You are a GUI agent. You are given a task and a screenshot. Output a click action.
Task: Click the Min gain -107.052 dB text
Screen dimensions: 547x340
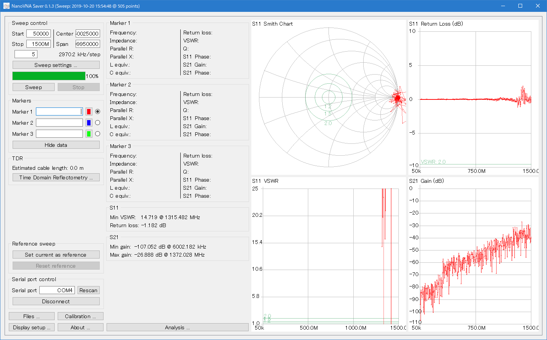158,247
